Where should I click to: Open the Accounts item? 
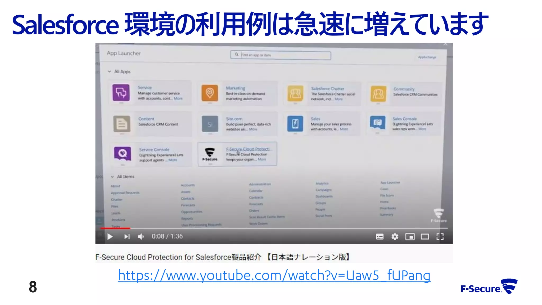click(188, 185)
